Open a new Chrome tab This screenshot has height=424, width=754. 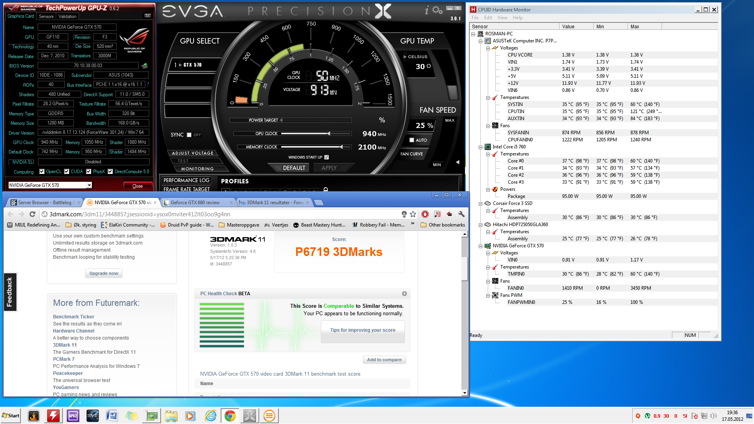(319, 203)
